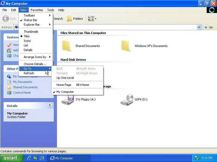
Task: Select the GXP4 (D:) CD drive icon
Action: pyautogui.click(x=127, y=100)
